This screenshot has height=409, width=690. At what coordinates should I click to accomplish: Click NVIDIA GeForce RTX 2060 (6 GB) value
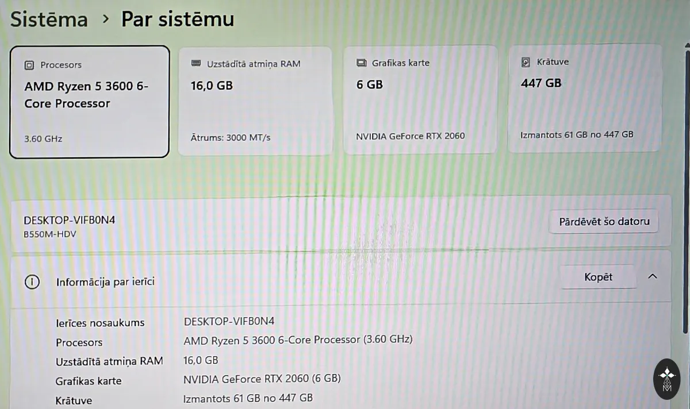pyautogui.click(x=262, y=379)
